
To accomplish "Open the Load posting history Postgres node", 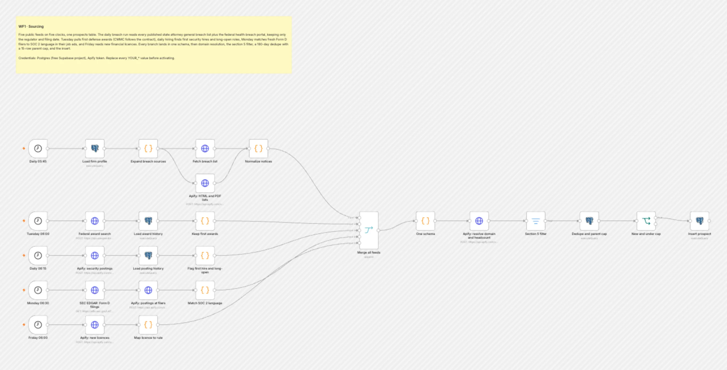I will click(x=148, y=255).
